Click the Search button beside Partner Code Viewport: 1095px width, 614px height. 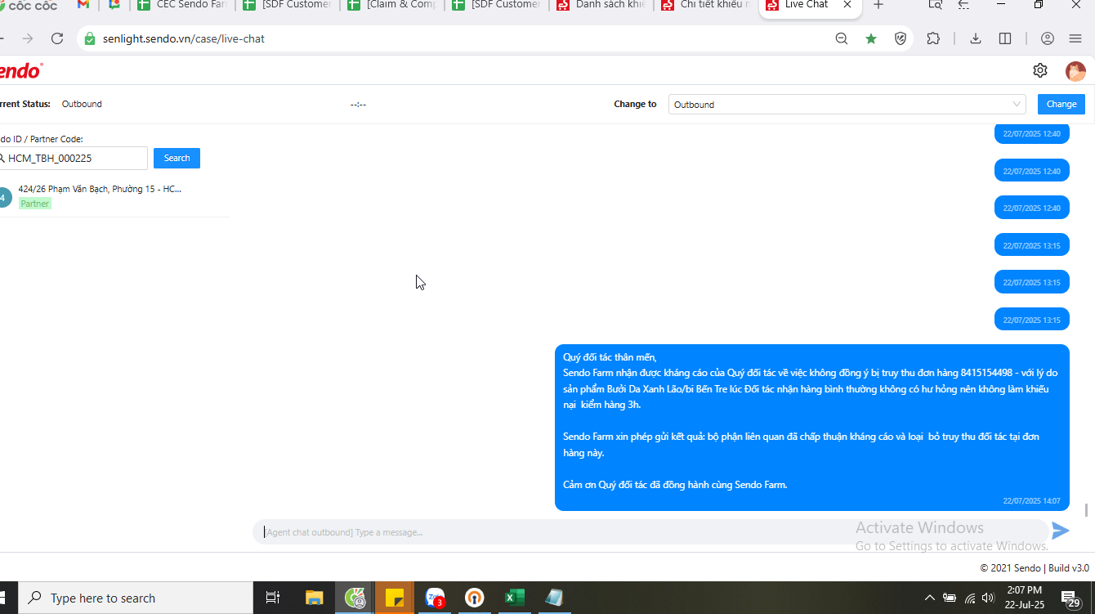(177, 158)
